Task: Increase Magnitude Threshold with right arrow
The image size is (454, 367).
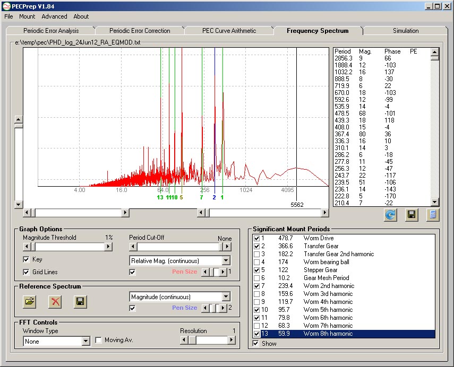Action: (x=108, y=247)
